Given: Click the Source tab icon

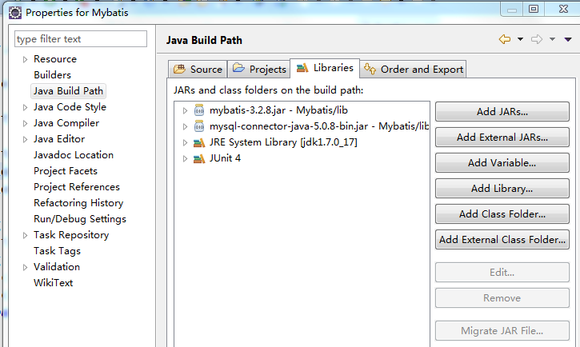Looking at the screenshot, I should (180, 69).
